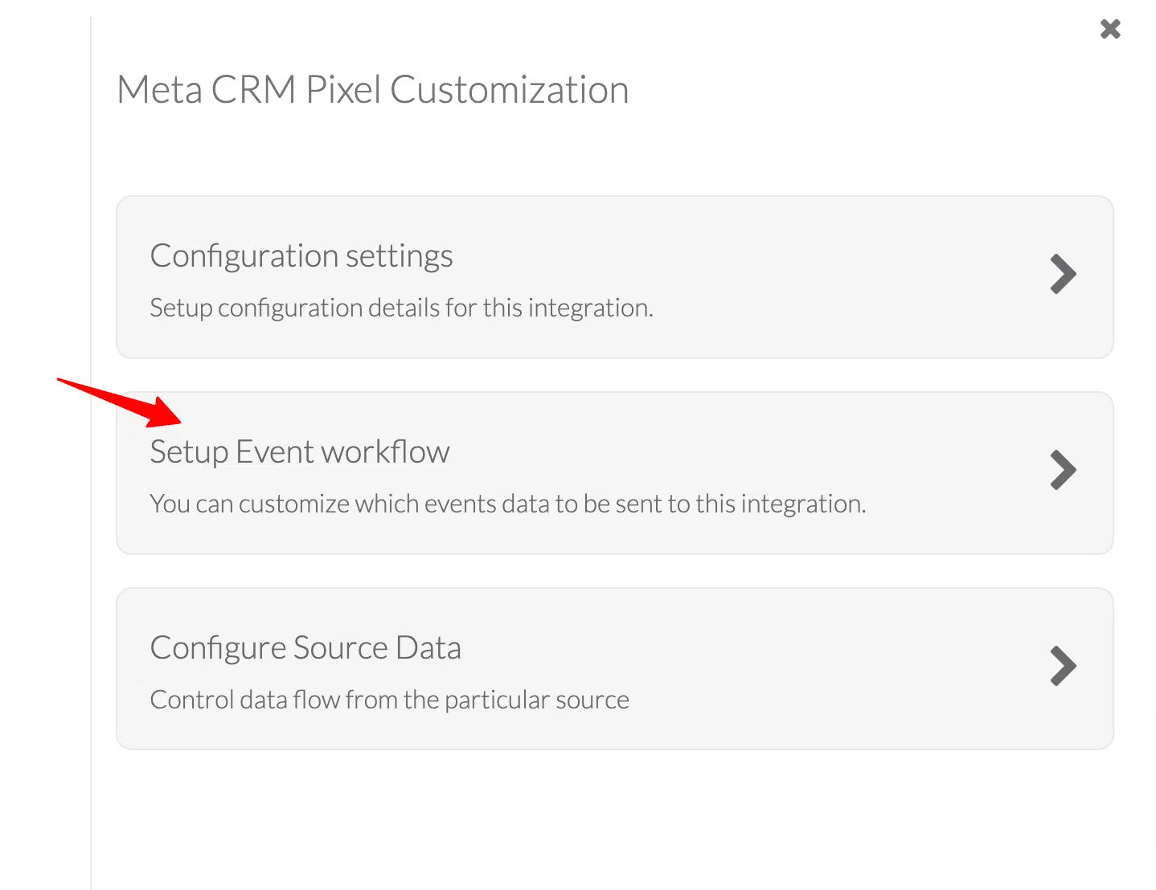Click the word "Customization" in the heading
Image resolution: width=1156 pixels, height=890 pixels.
(509, 90)
